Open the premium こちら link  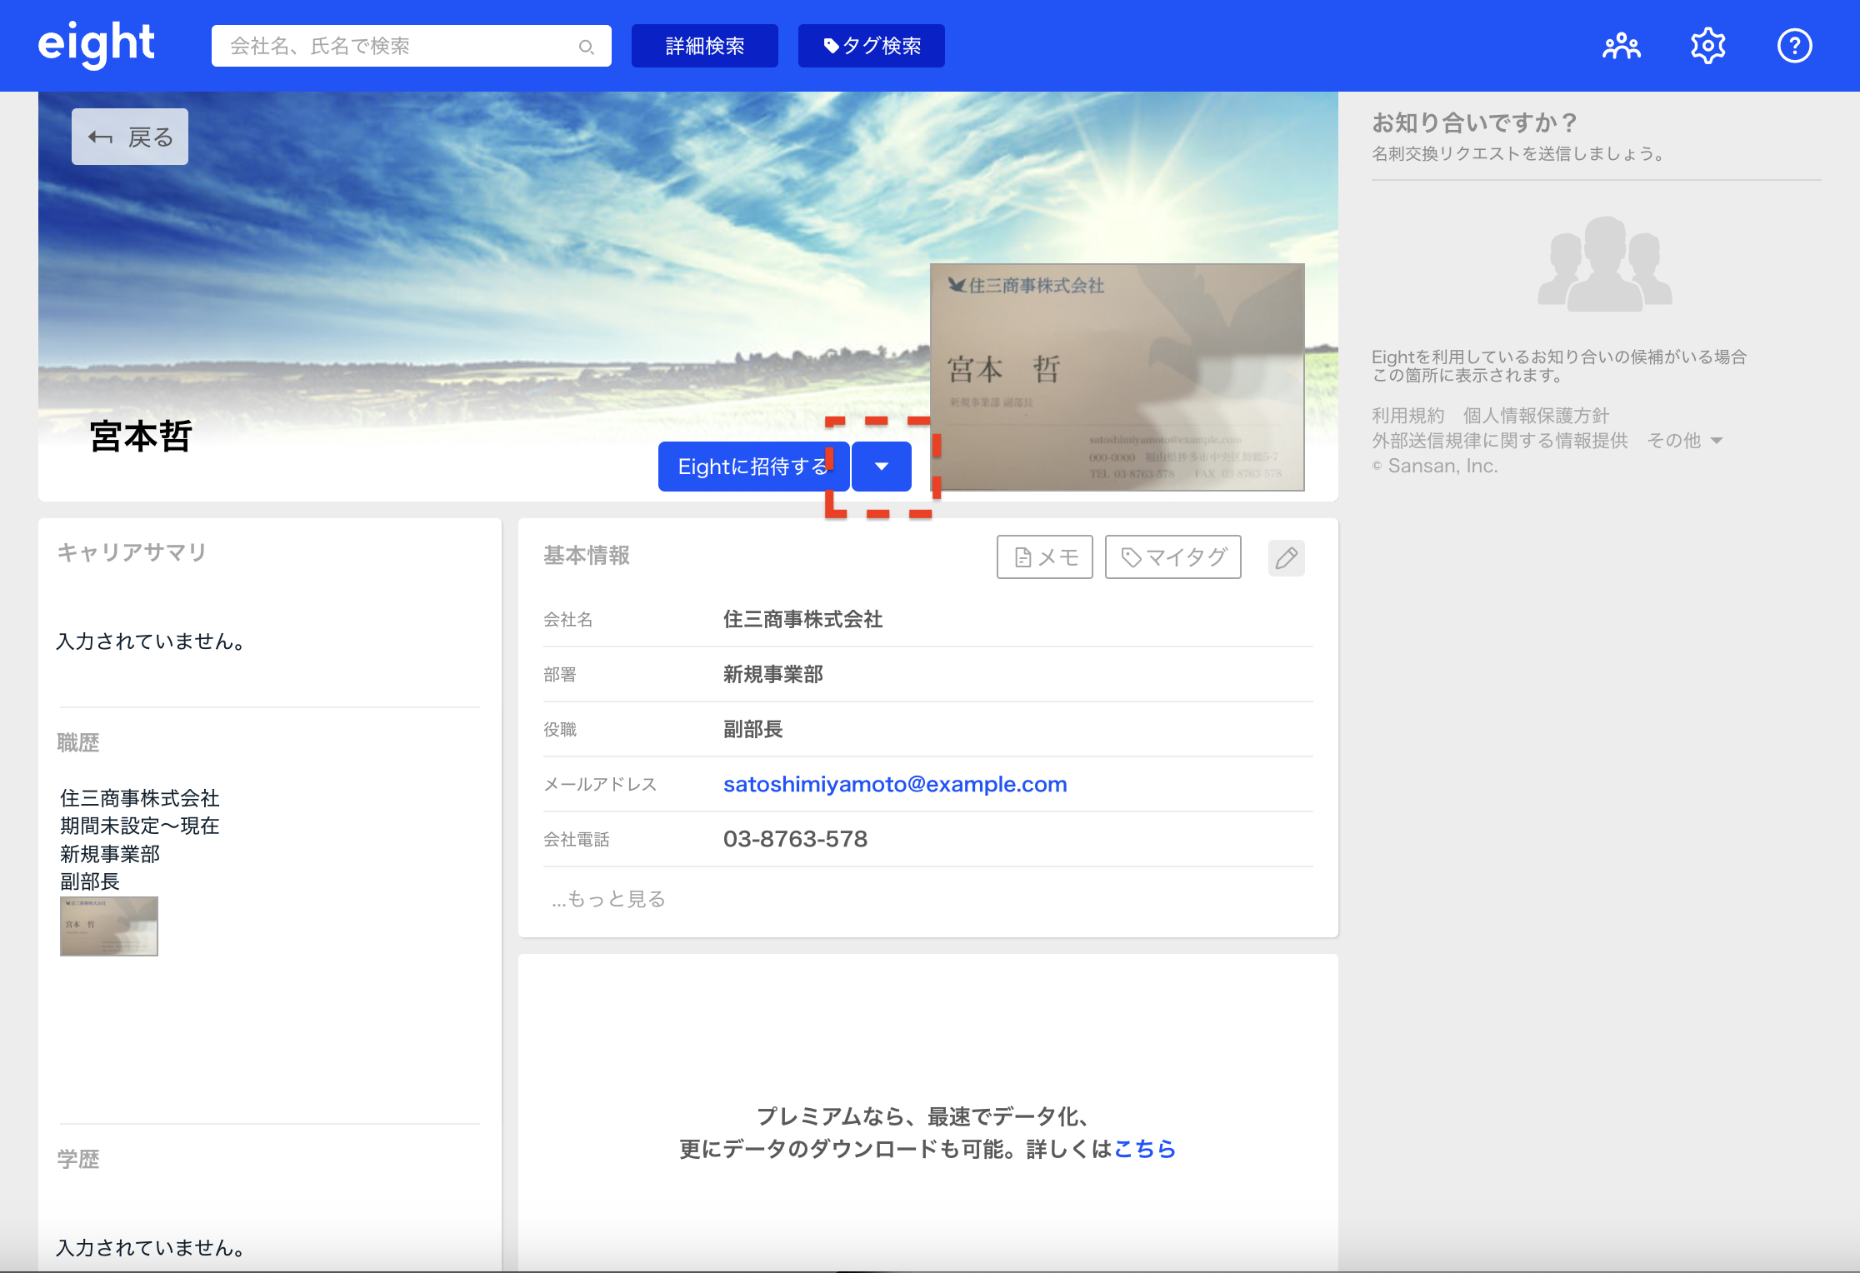pos(1144,1149)
